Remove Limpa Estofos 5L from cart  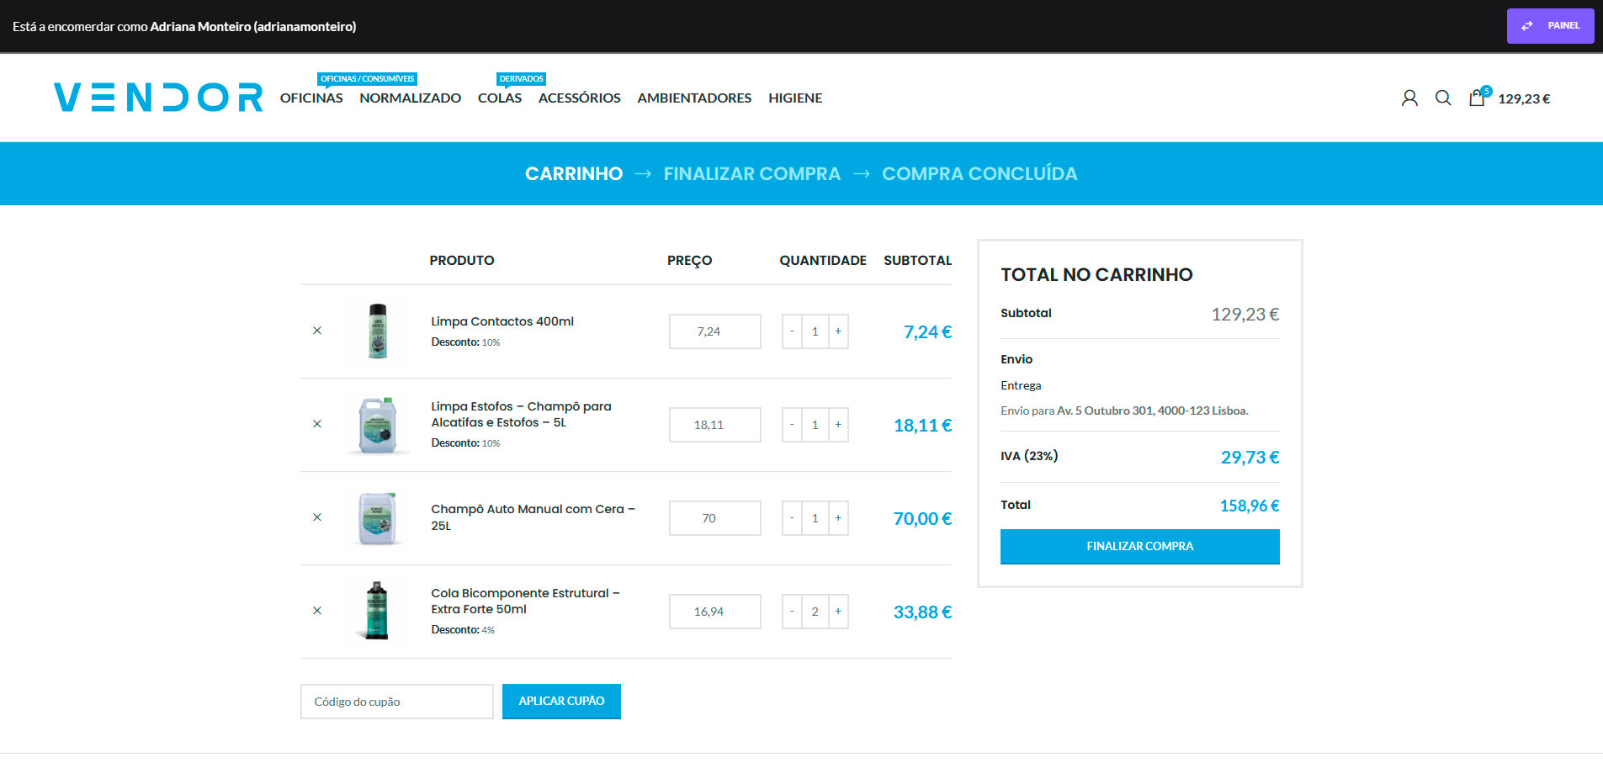317,424
